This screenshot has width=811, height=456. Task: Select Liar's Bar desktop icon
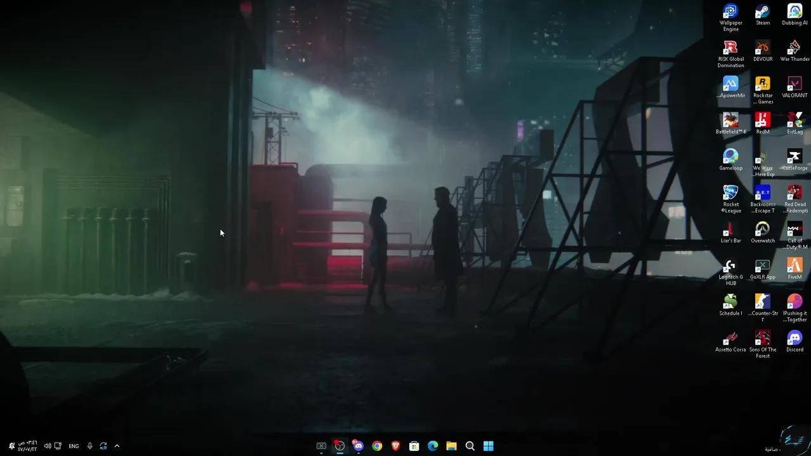coord(731,232)
